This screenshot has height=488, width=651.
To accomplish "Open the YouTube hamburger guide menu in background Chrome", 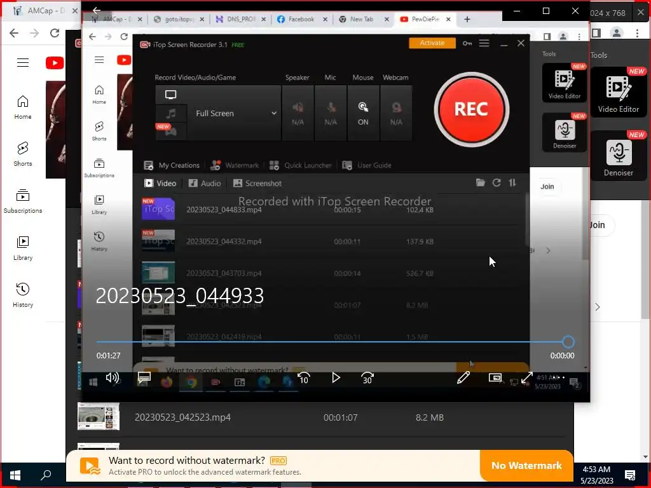I will [x=23, y=63].
